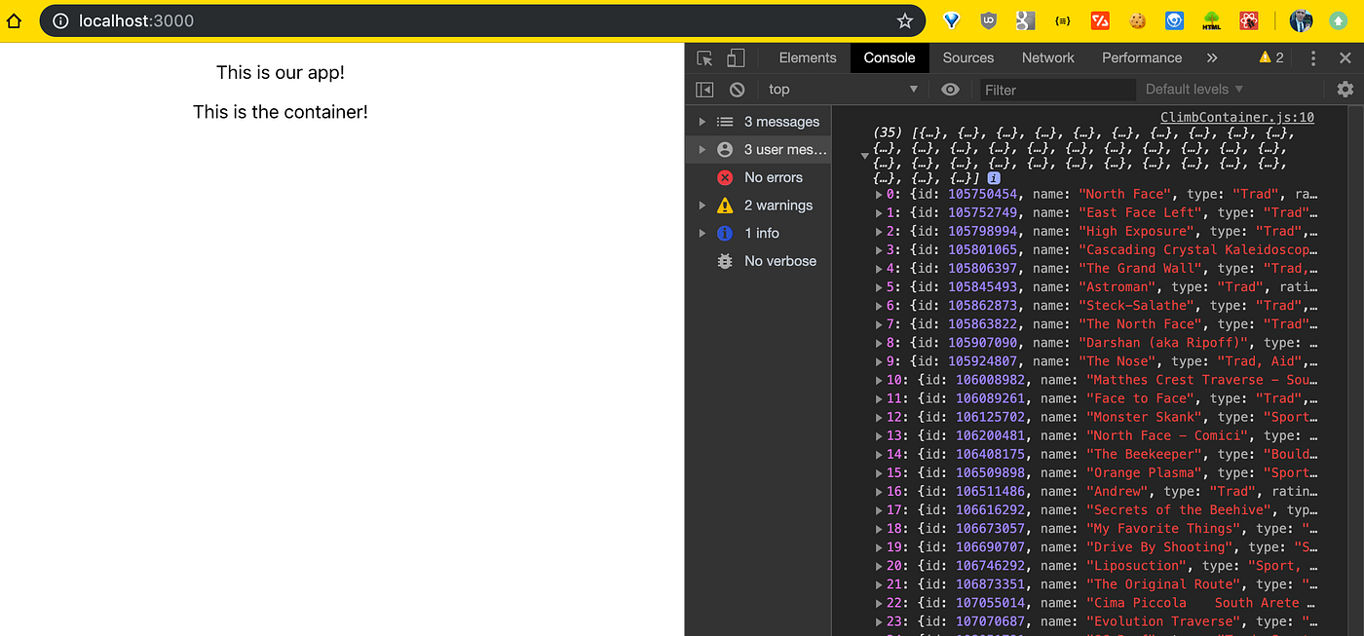
Task: Expand array entry 0 in console output
Action: coord(880,194)
